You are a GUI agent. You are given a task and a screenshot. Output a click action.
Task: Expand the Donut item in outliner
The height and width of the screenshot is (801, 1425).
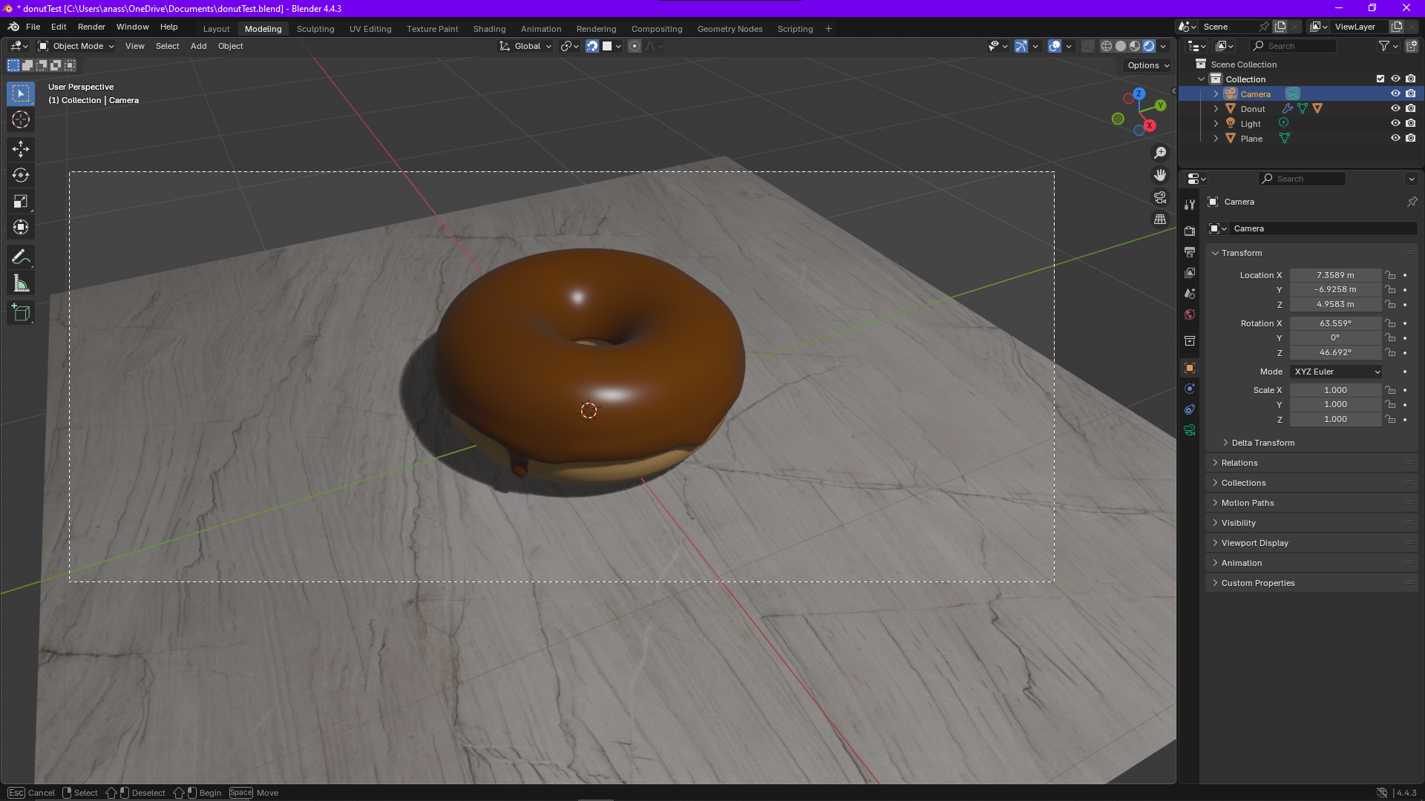click(1216, 108)
